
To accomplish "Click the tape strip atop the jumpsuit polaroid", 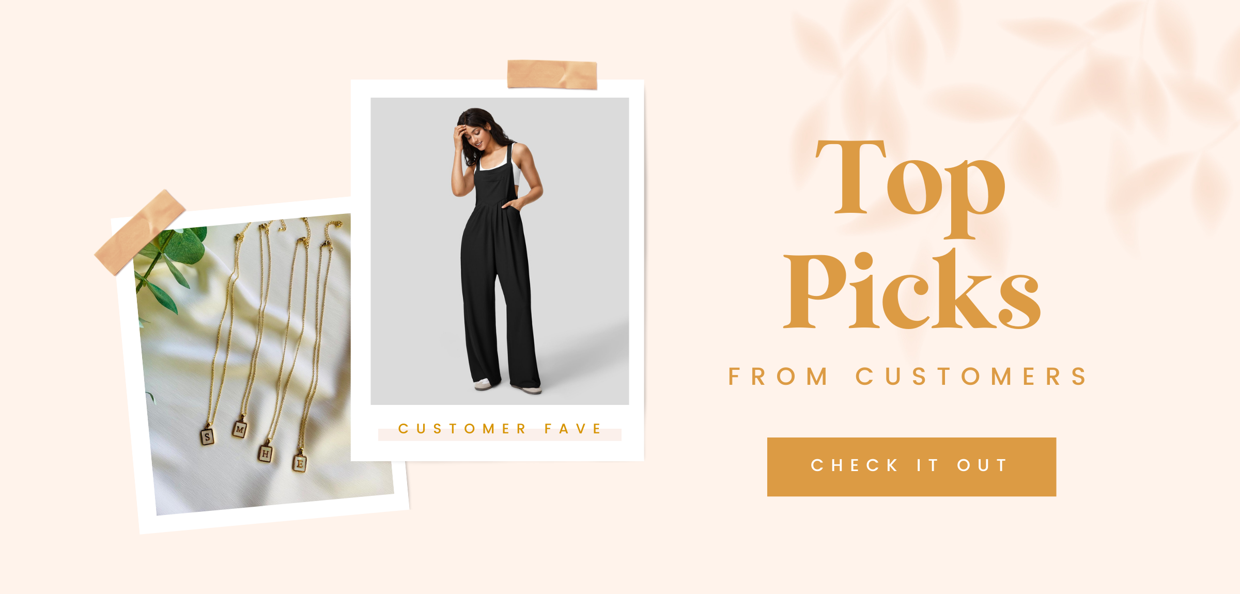I will click(552, 74).
